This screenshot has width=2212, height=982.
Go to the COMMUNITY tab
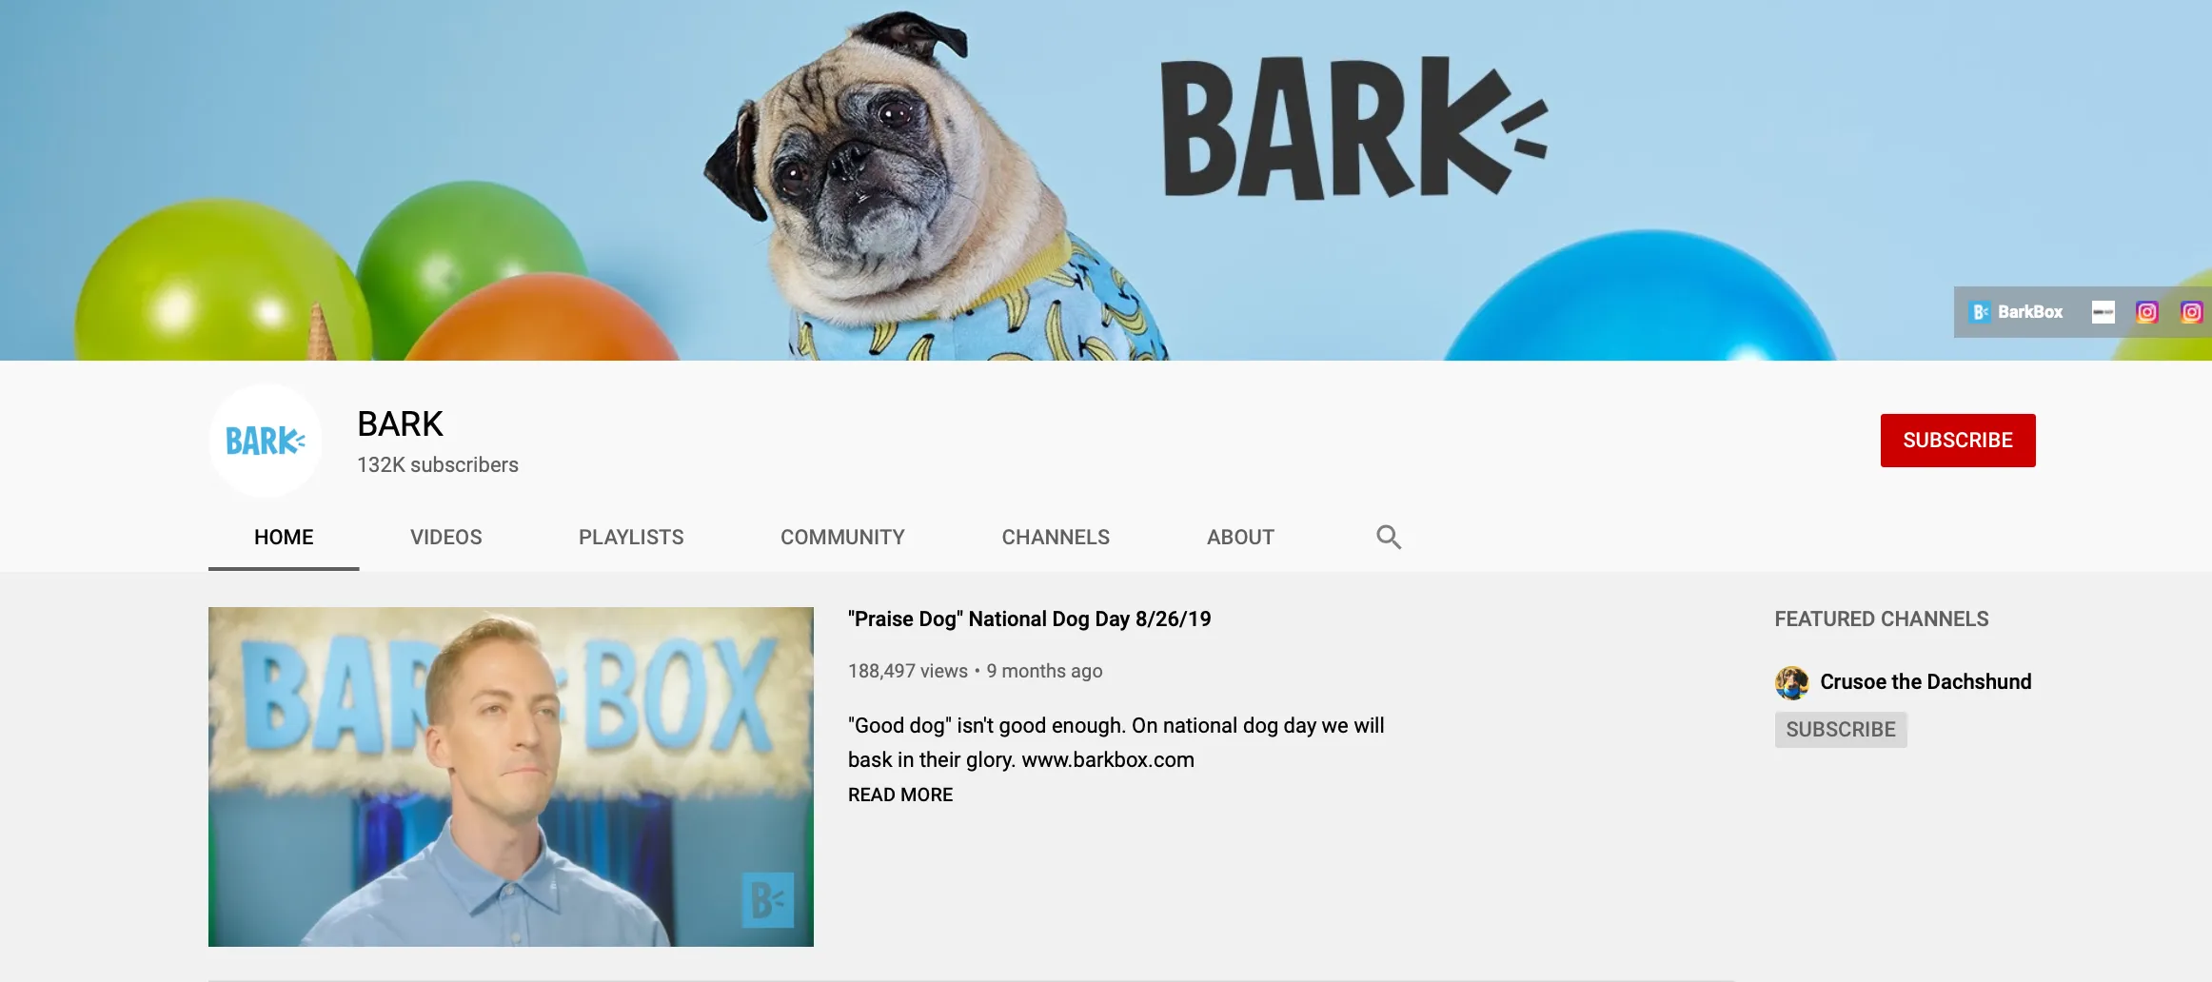click(x=842, y=538)
